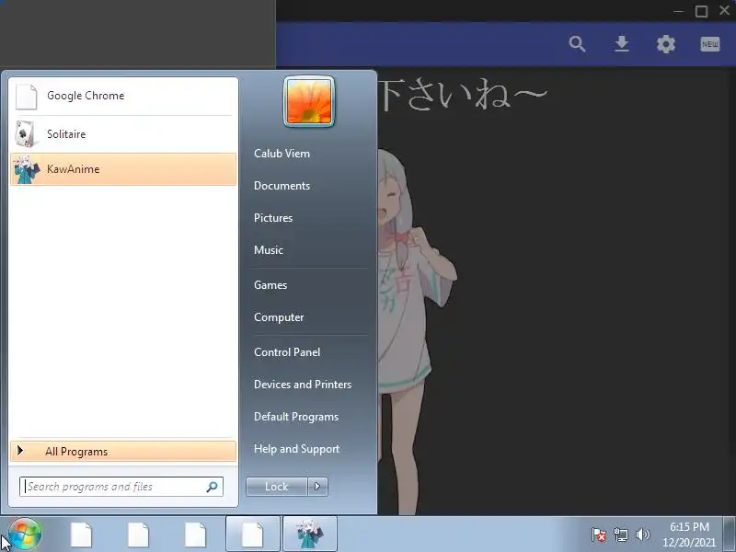The height and width of the screenshot is (552, 736).
Task: Open network tray icon
Action: pyautogui.click(x=620, y=535)
